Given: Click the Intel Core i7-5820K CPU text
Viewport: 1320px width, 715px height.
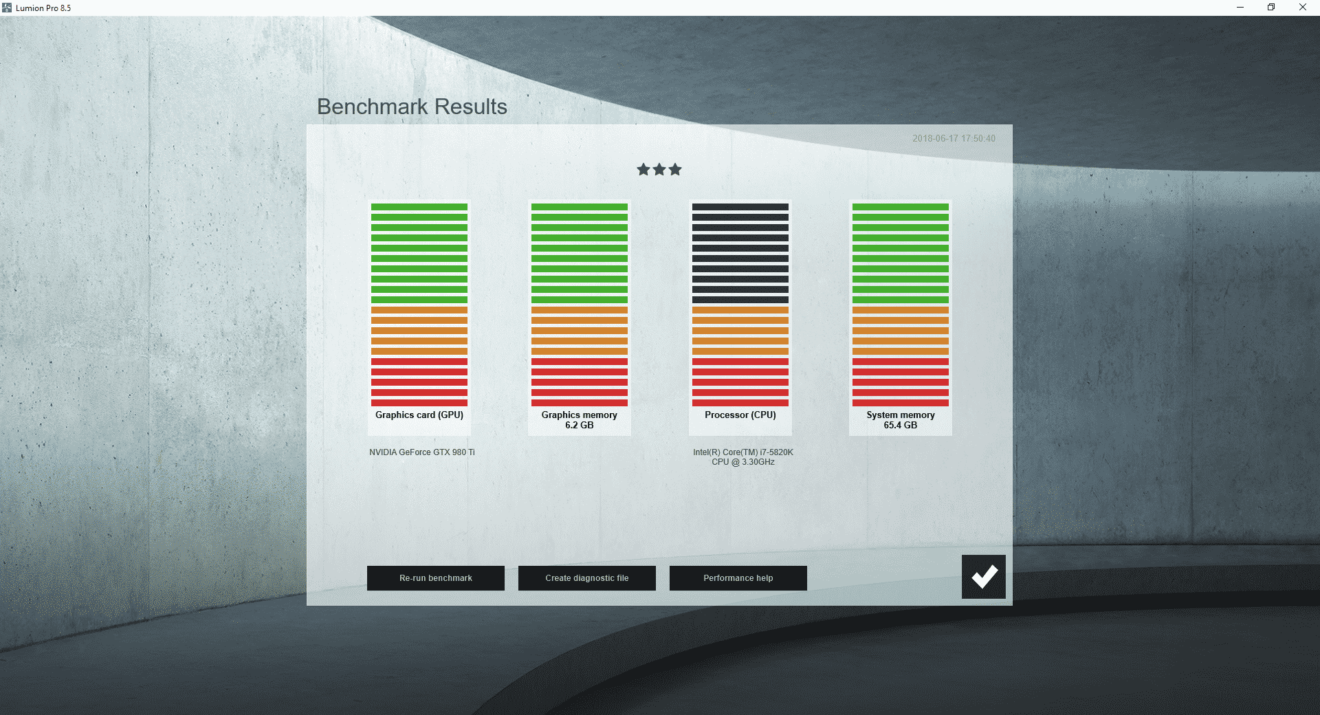Looking at the screenshot, I should click(x=743, y=457).
